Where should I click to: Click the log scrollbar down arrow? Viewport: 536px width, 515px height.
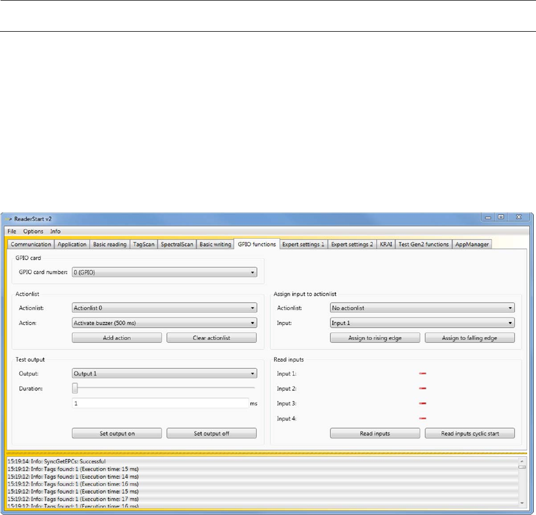[522, 503]
